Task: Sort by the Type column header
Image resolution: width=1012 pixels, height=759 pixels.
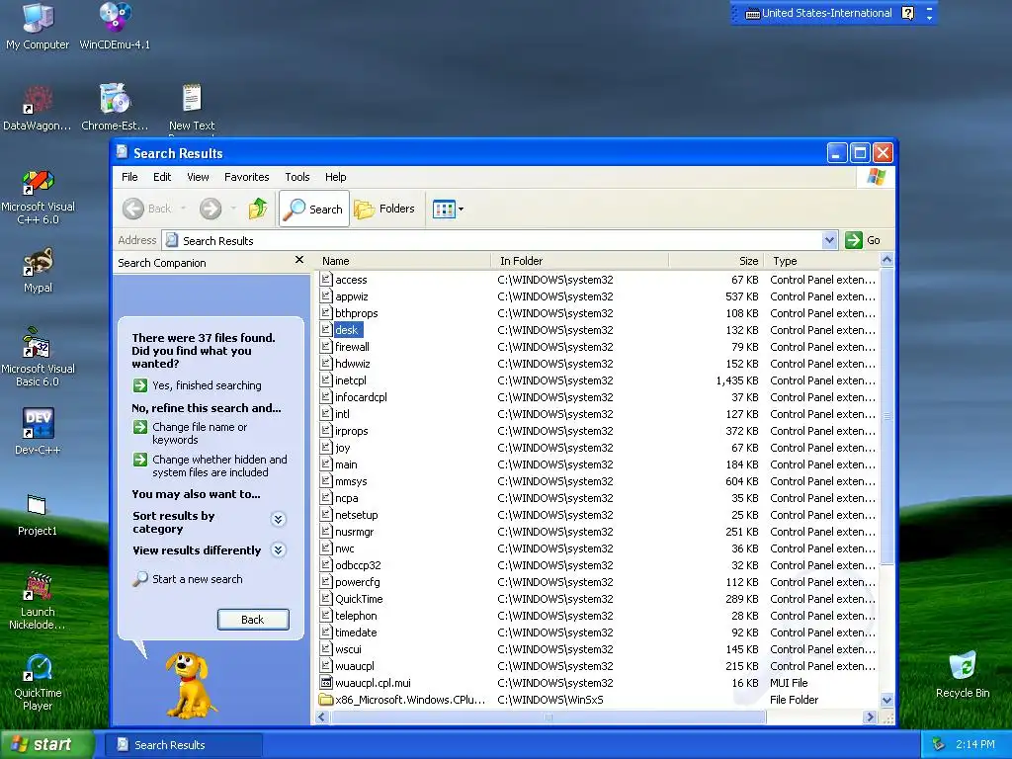Action: click(x=821, y=261)
